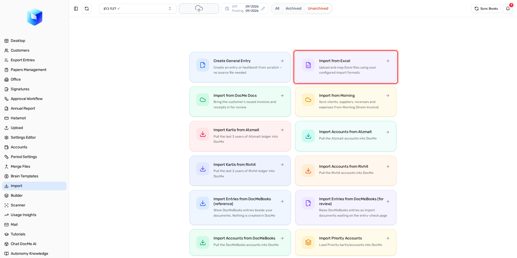Click Import Accounts from Atzmait download icon

(308, 136)
